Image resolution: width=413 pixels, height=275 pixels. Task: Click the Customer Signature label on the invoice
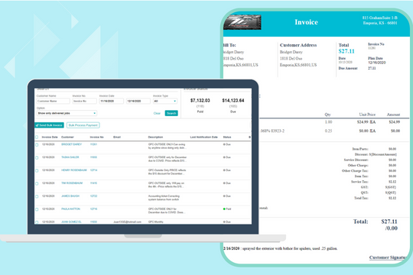click(x=388, y=257)
